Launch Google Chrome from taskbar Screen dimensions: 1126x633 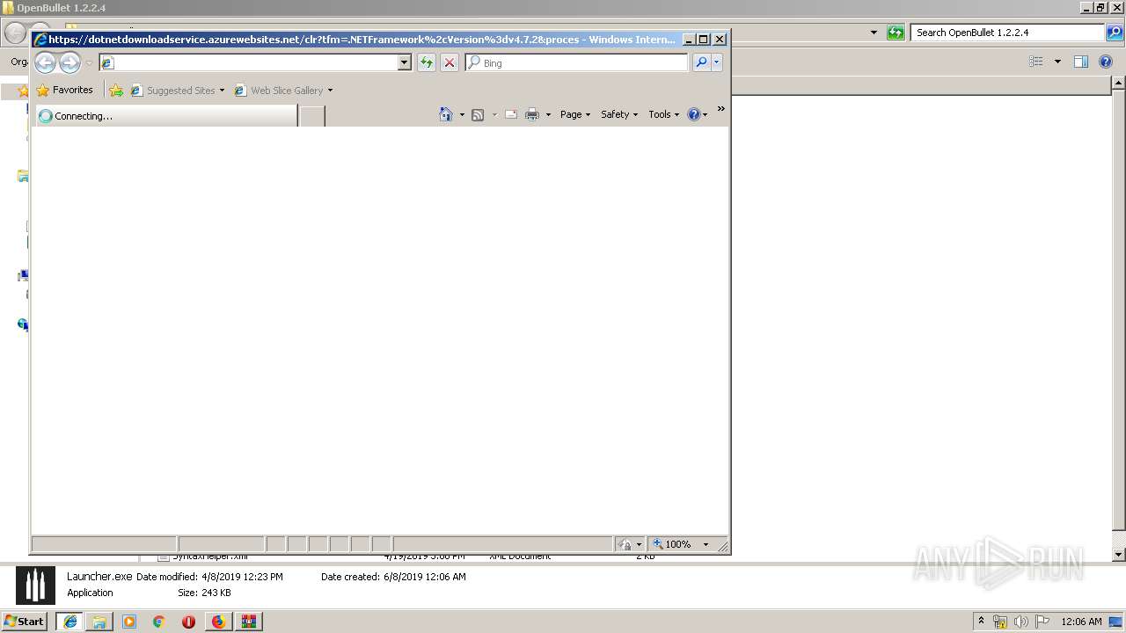158,621
